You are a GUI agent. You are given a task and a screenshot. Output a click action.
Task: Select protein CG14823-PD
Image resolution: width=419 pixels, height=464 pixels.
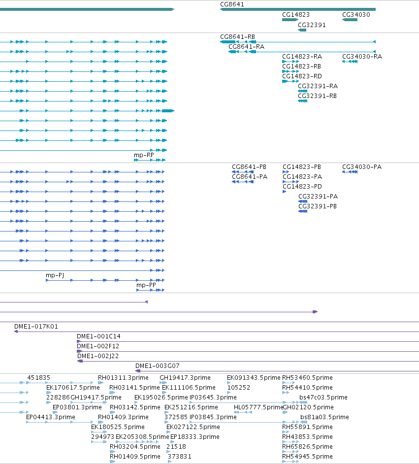pyautogui.click(x=302, y=186)
